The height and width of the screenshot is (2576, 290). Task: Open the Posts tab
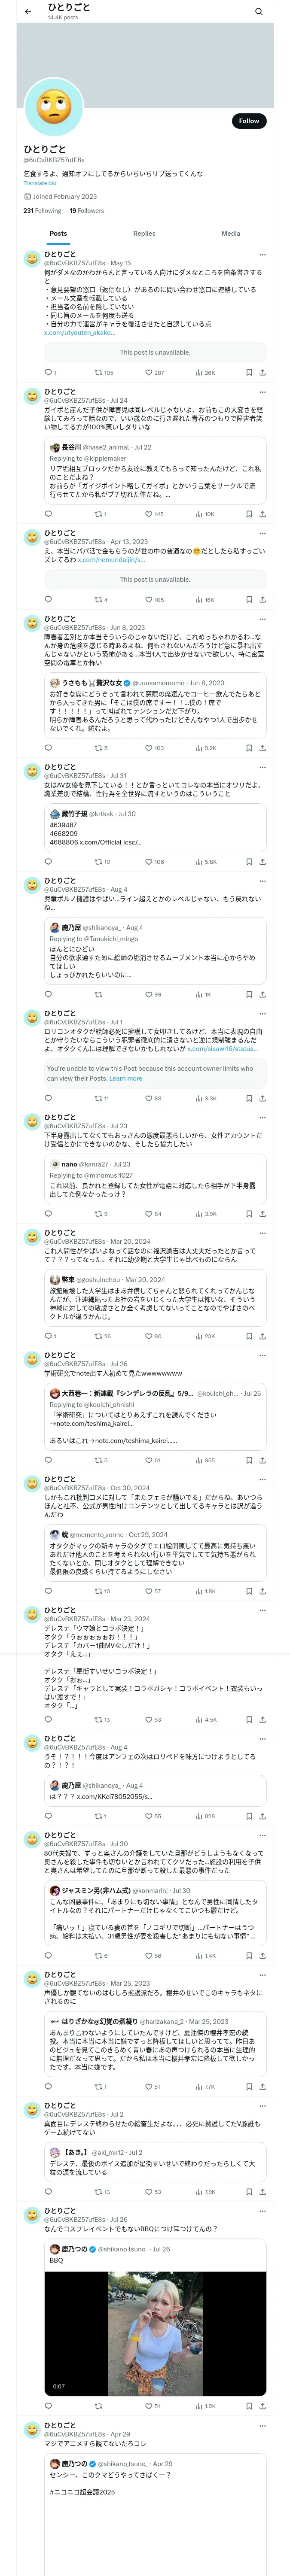(58, 233)
